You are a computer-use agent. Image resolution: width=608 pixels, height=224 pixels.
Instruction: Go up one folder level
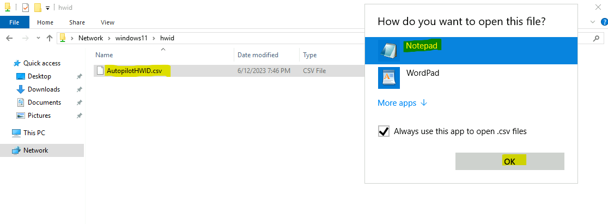pyautogui.click(x=49, y=38)
